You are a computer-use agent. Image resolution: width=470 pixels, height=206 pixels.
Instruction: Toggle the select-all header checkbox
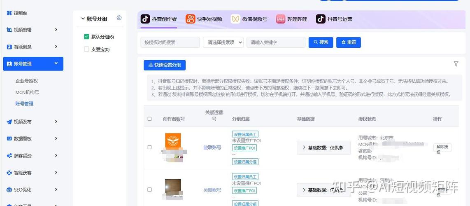[149, 119]
